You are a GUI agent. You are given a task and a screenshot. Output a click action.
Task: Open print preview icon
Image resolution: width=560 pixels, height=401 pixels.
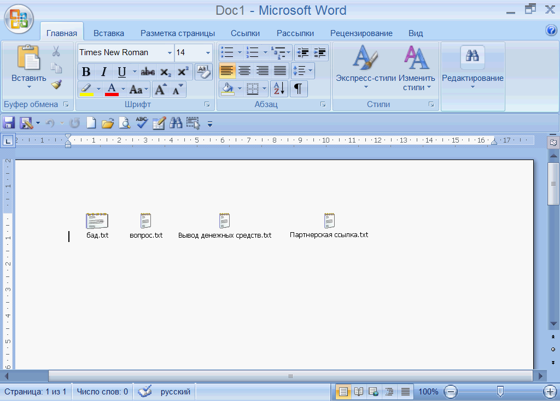tap(124, 123)
